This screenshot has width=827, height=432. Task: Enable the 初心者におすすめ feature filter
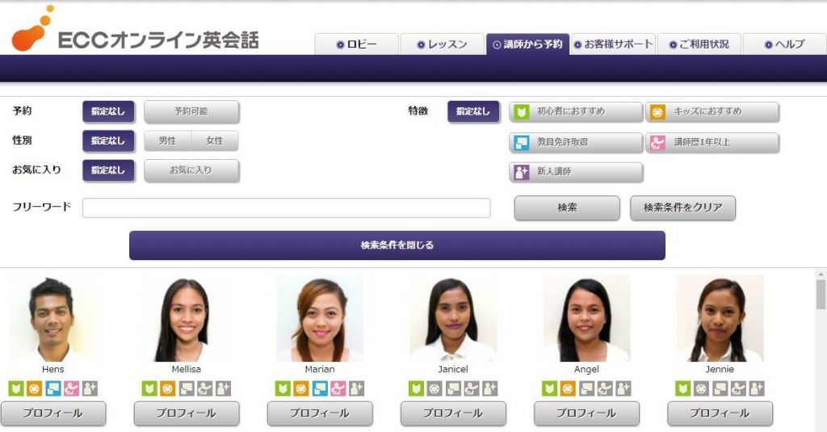tap(576, 111)
